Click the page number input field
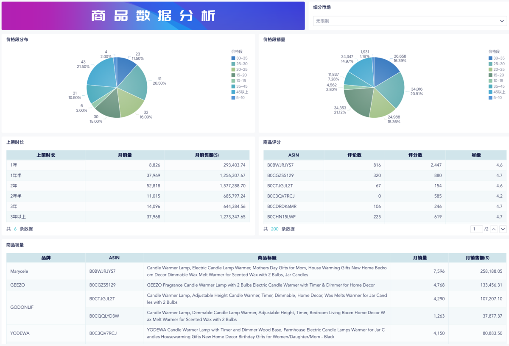509x346 pixels. pos(476,229)
